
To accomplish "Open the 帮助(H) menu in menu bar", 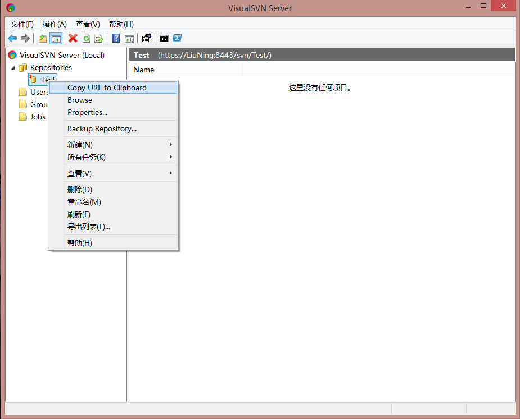I will [x=121, y=24].
